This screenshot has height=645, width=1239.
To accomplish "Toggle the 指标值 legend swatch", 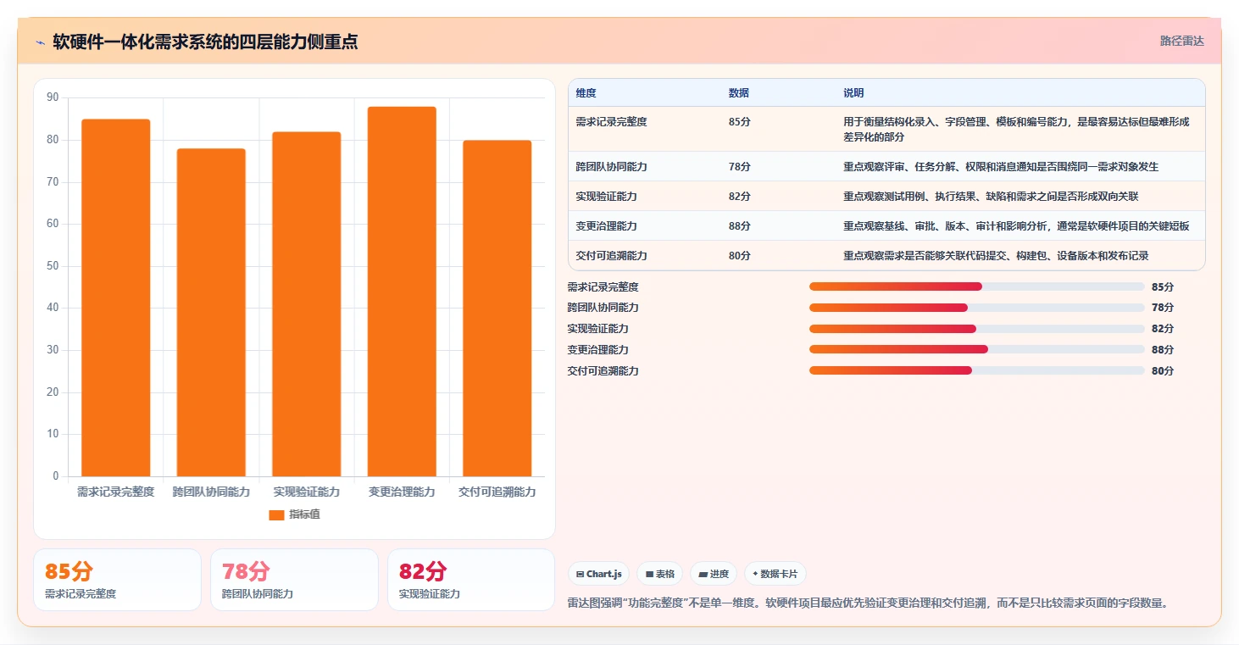I will [x=276, y=514].
